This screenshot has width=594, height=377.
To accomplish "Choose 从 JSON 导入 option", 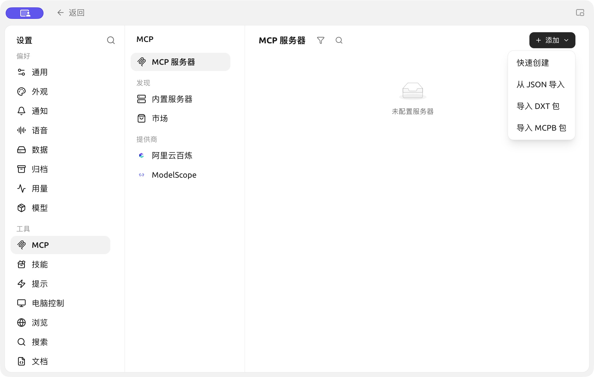I will (541, 84).
